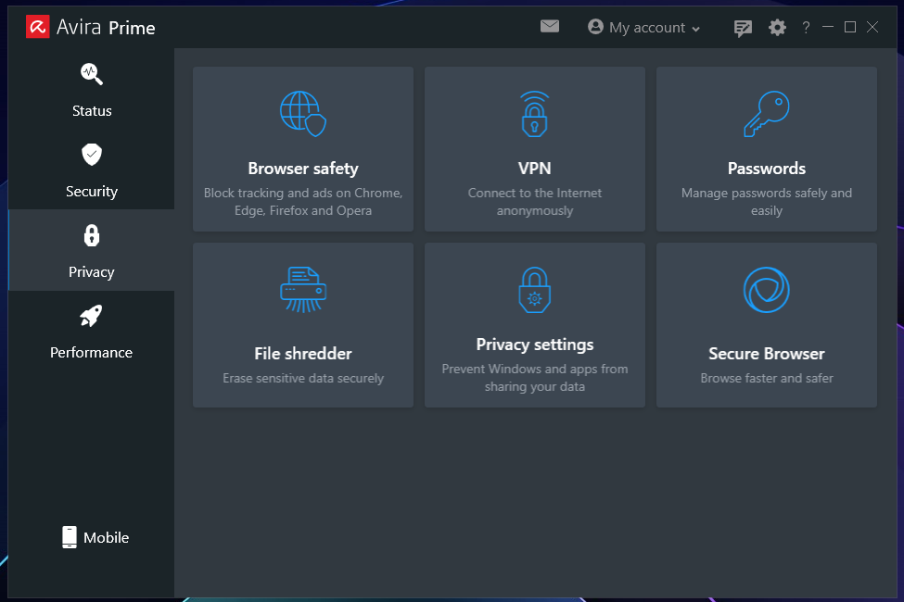Click the Avira red logo icon

coord(37,27)
